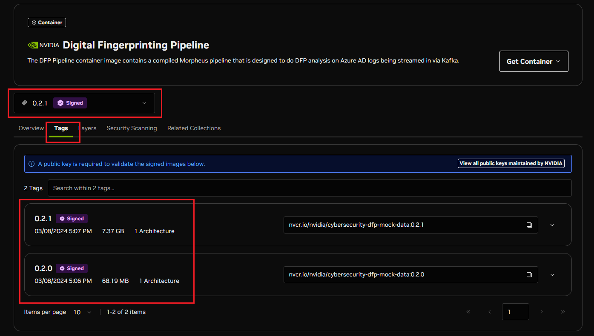Click the 0.2.0 tag title
This screenshot has height=336, width=594.
[43, 268]
